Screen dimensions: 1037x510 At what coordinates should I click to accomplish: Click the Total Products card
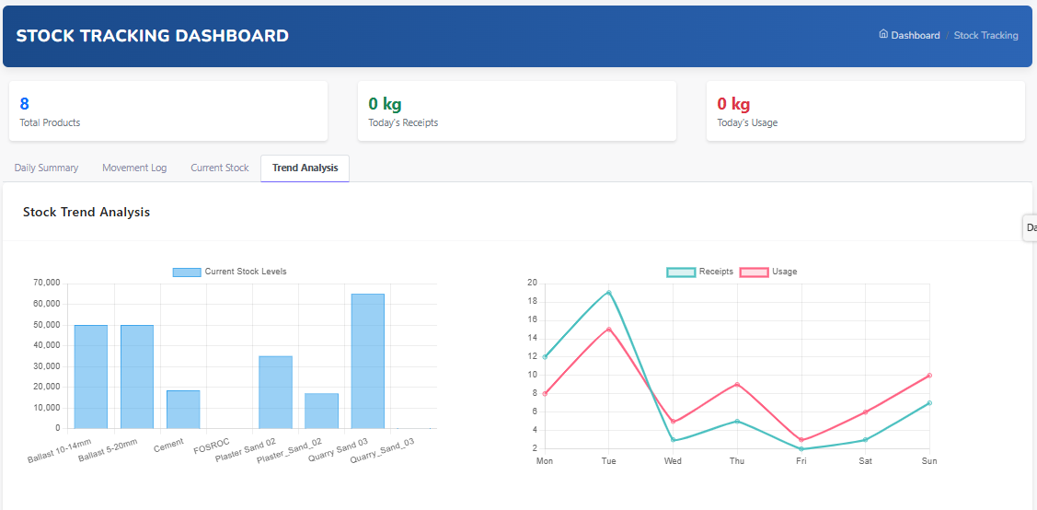click(x=168, y=111)
